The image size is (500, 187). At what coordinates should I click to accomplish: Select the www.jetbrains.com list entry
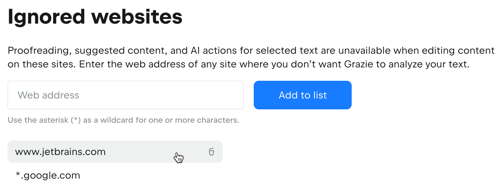coord(93,152)
